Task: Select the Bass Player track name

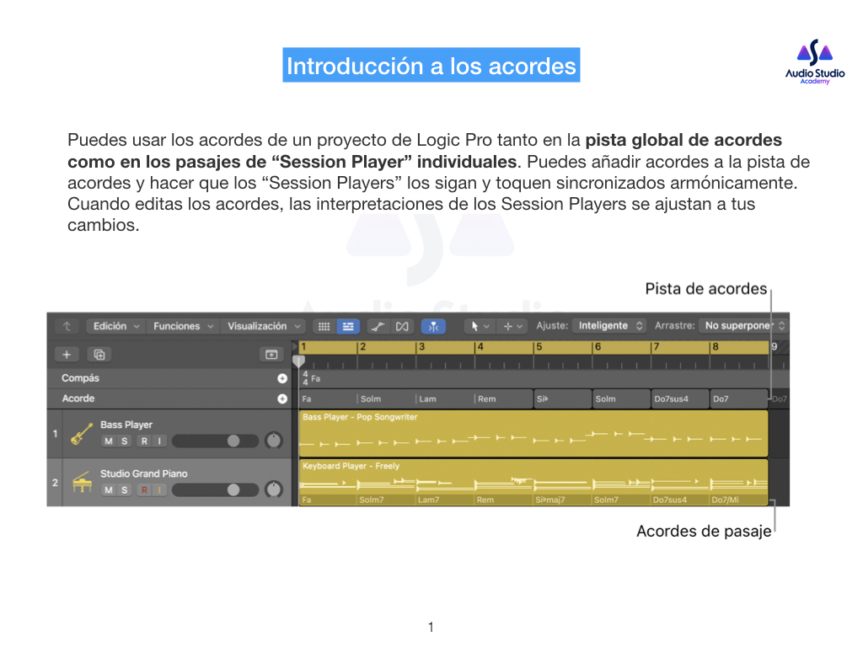Action: [126, 425]
